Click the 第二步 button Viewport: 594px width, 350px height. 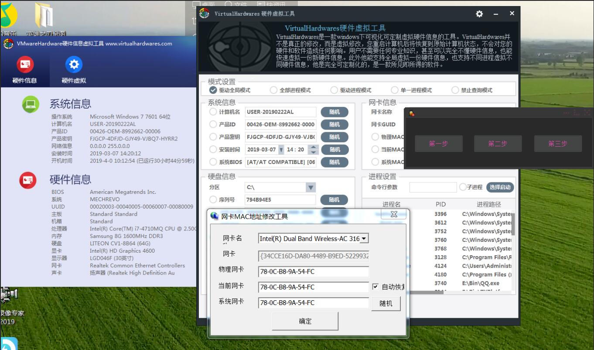coord(498,144)
